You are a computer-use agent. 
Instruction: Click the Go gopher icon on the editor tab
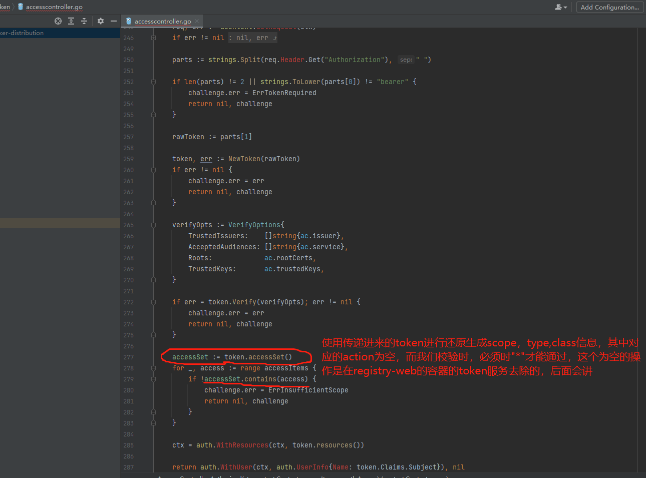click(128, 22)
